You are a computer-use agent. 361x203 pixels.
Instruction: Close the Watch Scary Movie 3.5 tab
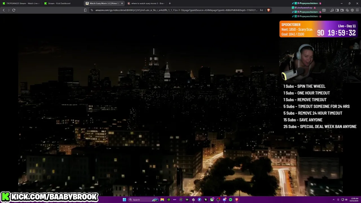click(x=122, y=3)
